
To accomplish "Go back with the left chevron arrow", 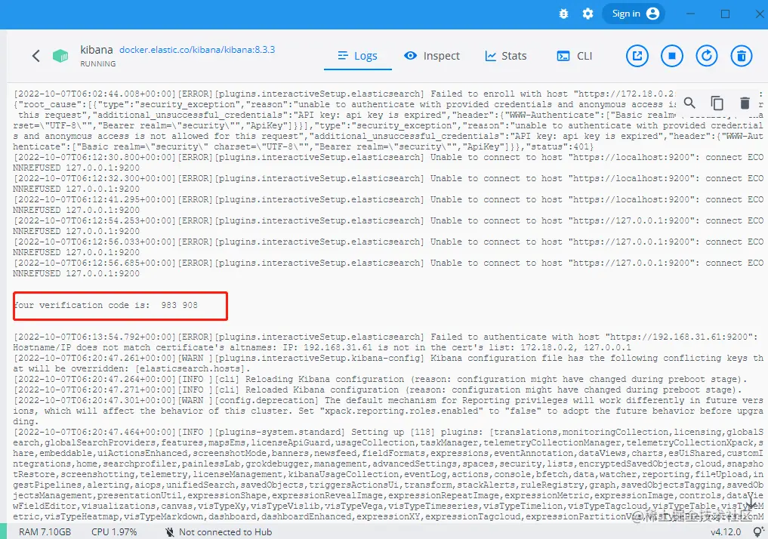I will click(x=35, y=56).
